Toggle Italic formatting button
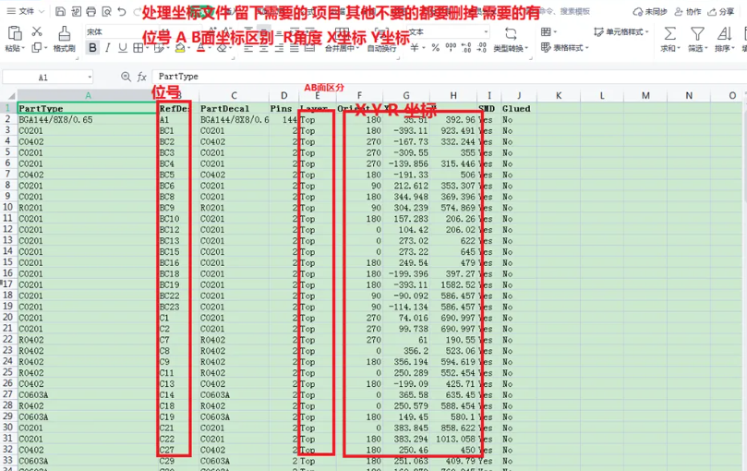Viewport: 747px width, 471px height. point(108,48)
